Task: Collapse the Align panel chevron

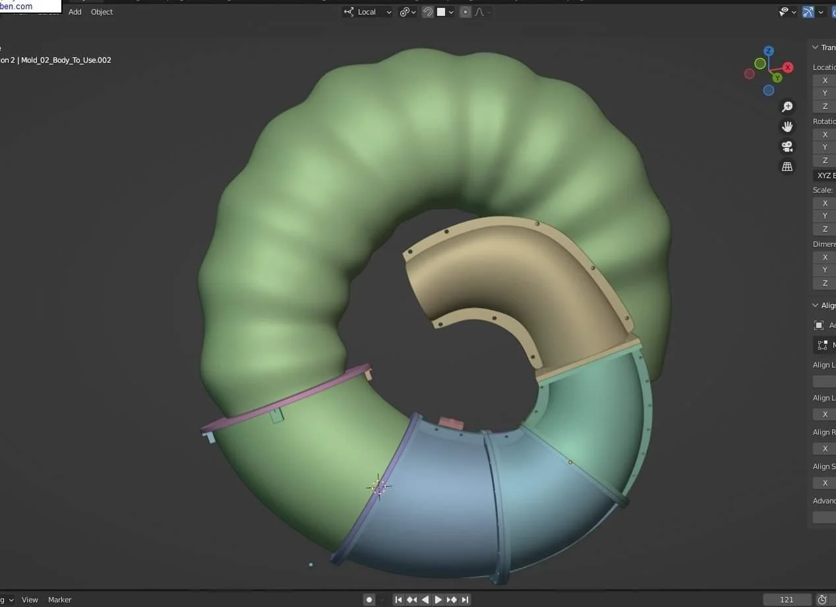Action: click(815, 305)
